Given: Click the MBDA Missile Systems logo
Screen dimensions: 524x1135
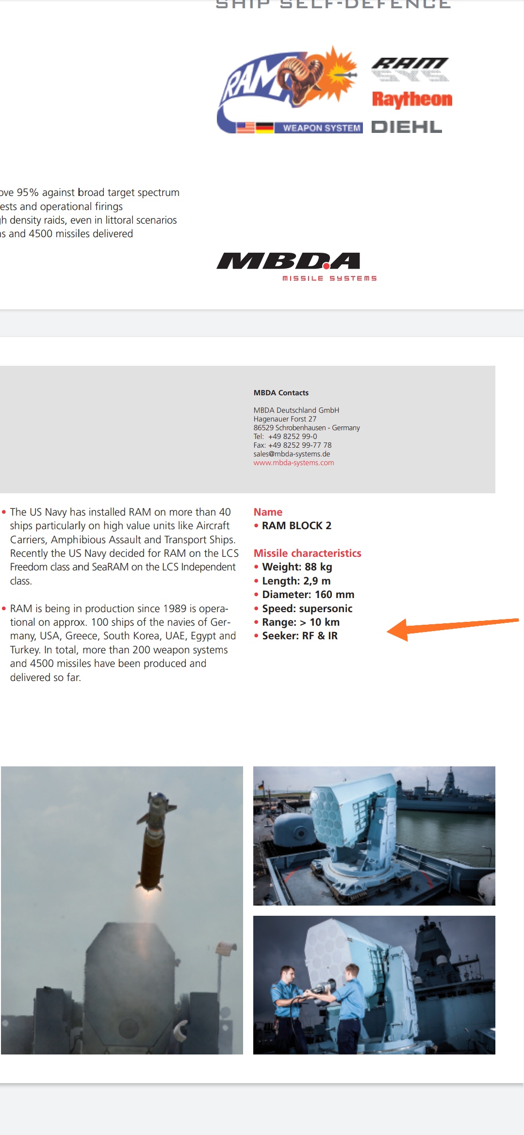Looking at the screenshot, I should [x=296, y=267].
